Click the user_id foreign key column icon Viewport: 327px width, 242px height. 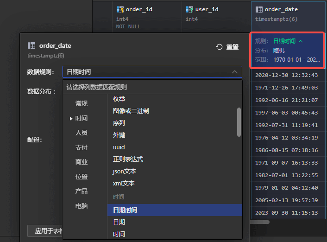click(x=189, y=9)
